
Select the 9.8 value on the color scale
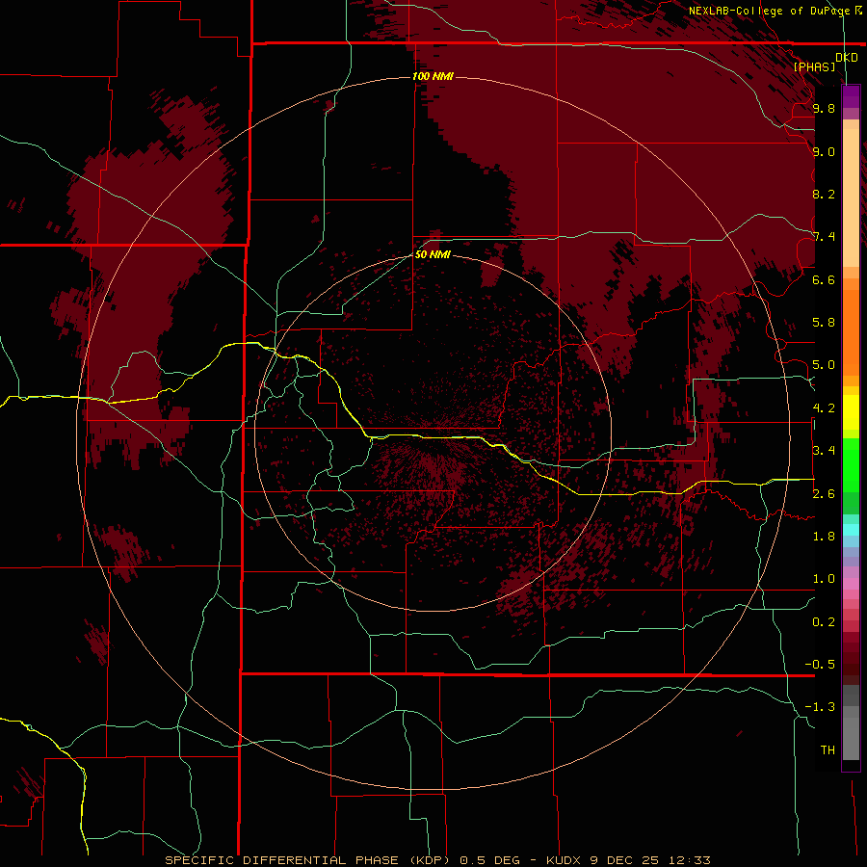[x=824, y=109]
